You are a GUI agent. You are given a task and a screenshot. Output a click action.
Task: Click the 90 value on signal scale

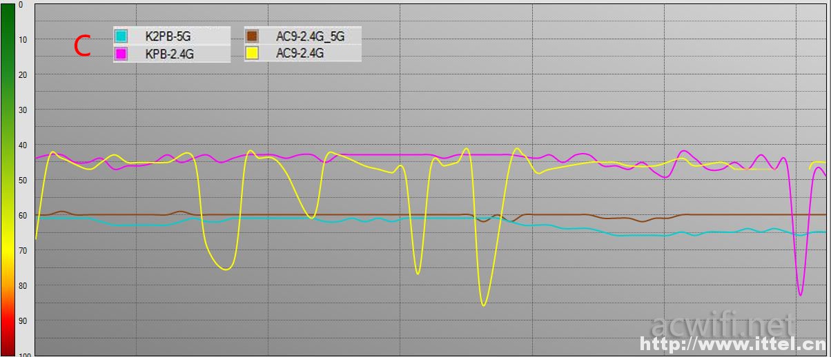coord(23,320)
